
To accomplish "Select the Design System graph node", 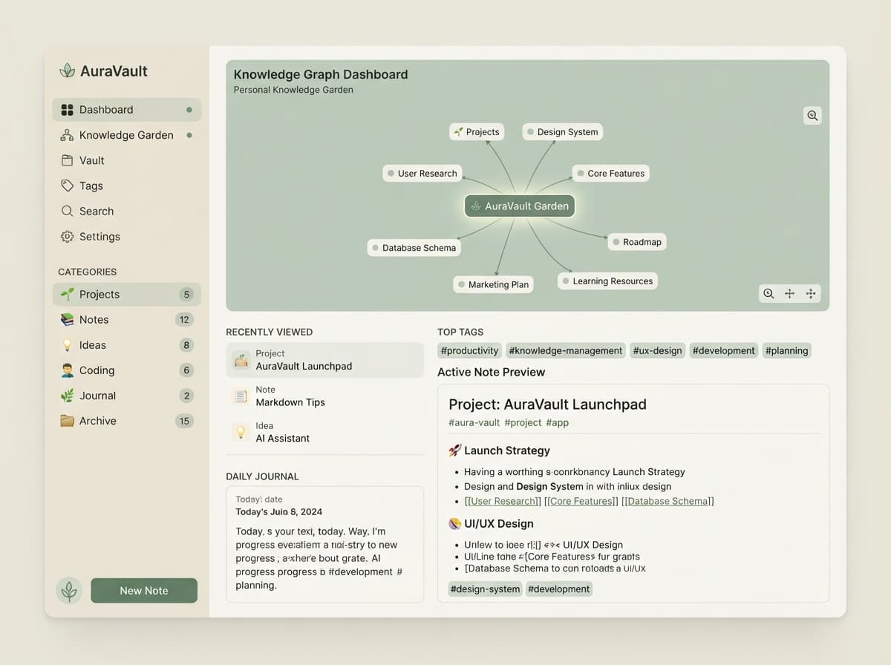I will [562, 132].
